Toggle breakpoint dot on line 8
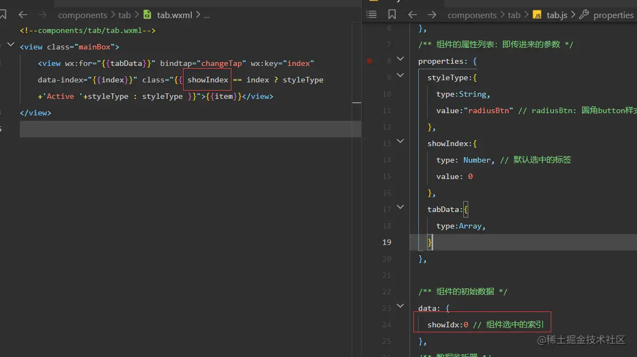Viewport: 637px width, 357px height. coord(369,61)
